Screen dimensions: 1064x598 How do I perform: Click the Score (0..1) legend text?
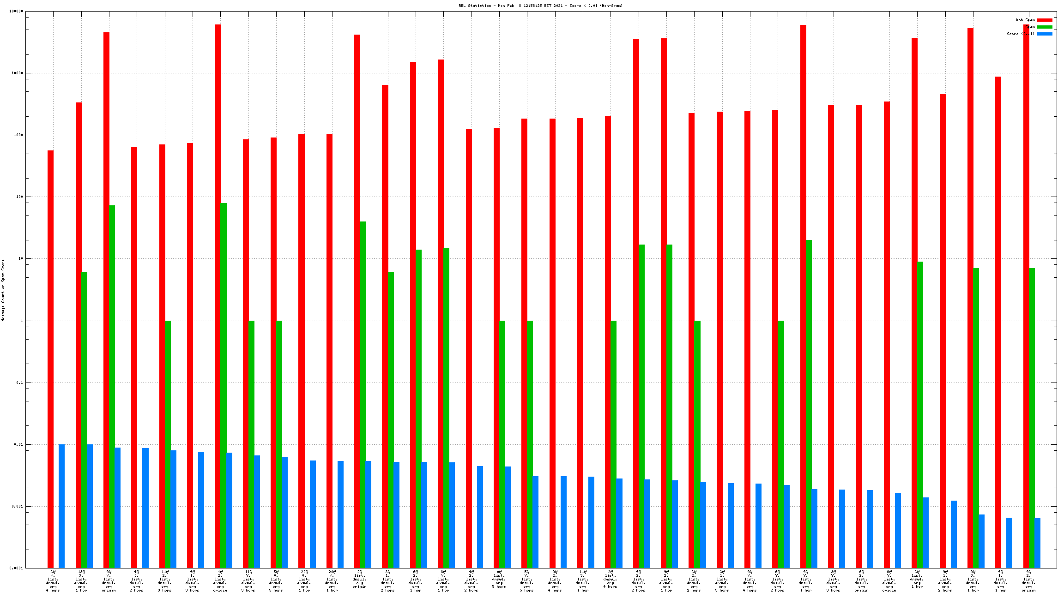[x=1021, y=34]
